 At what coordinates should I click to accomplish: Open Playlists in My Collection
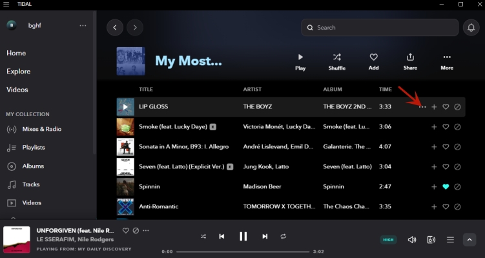(26, 148)
